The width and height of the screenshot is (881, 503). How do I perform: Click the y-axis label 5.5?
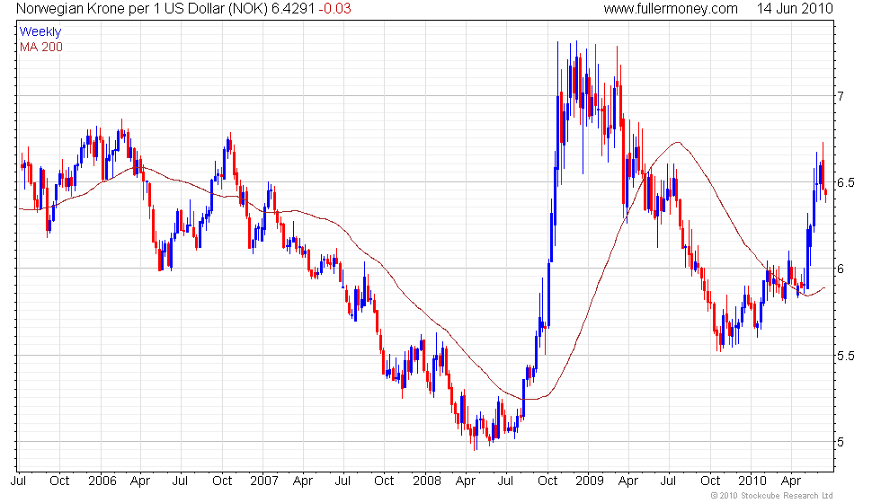click(x=846, y=356)
